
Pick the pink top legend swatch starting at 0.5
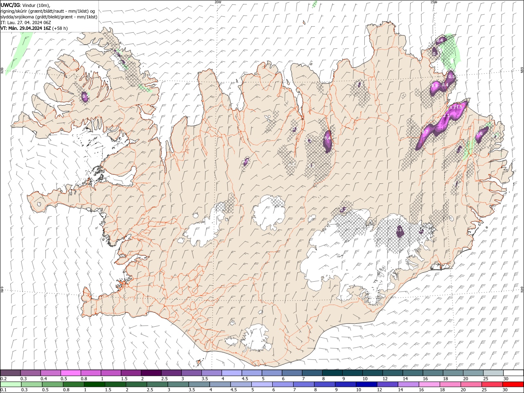[x=70, y=373]
